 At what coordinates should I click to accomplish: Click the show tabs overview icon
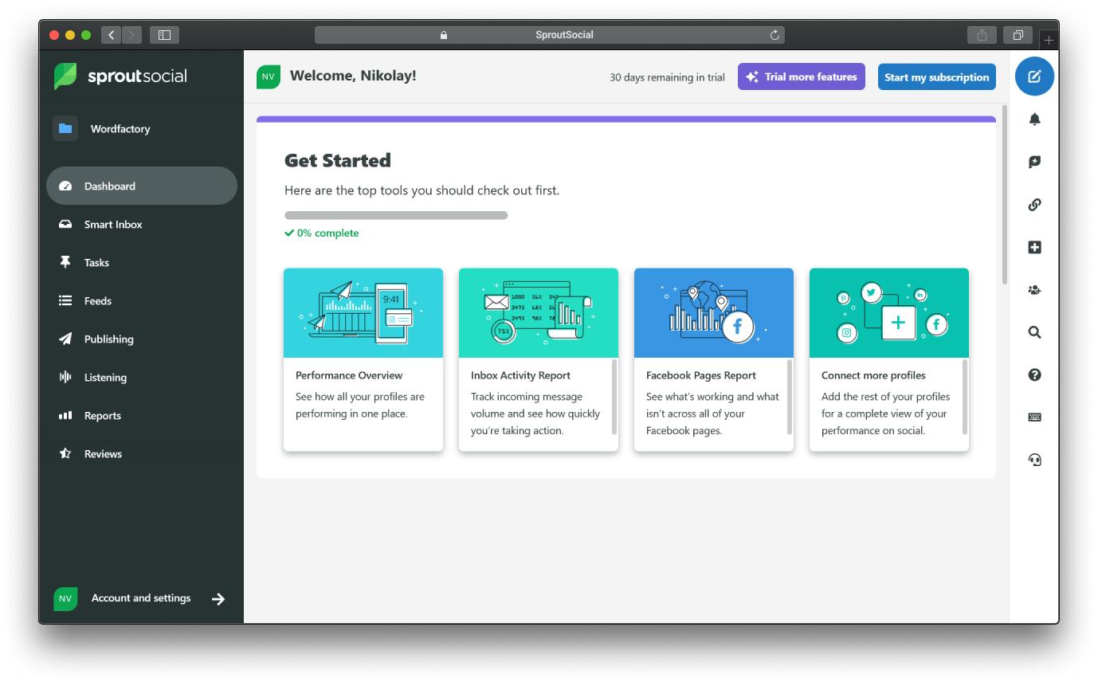[x=1018, y=35]
